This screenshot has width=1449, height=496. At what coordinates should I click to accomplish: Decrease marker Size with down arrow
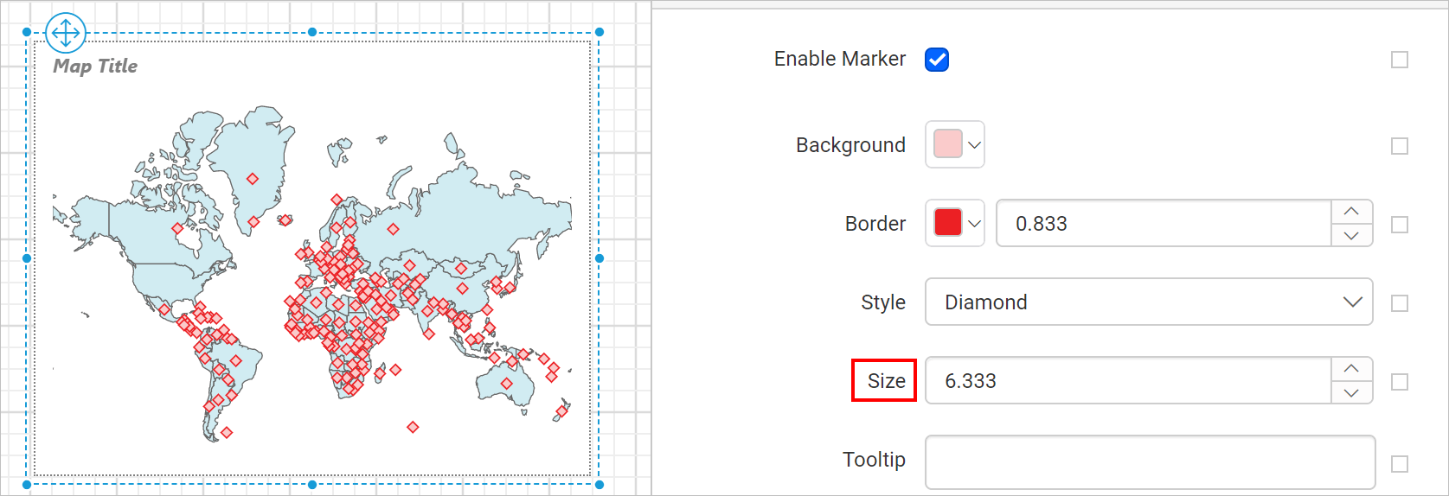1351,392
